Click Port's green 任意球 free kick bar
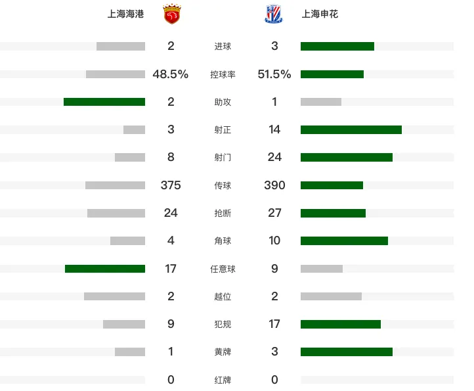 [x=105, y=269]
